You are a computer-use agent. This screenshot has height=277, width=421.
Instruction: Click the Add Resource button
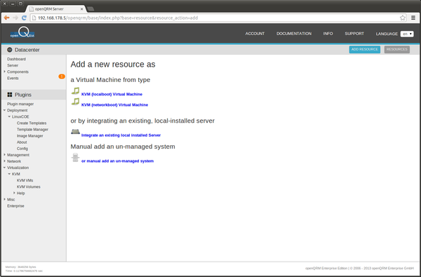(365, 49)
